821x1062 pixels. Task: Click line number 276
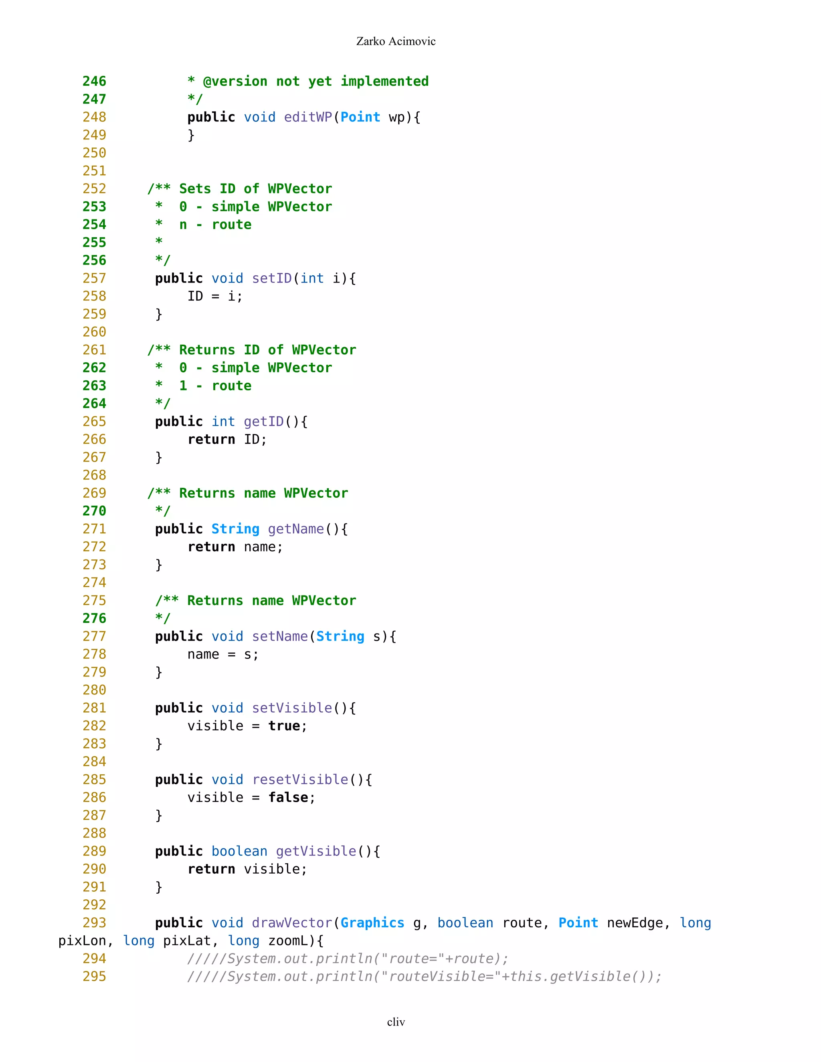tap(94, 618)
